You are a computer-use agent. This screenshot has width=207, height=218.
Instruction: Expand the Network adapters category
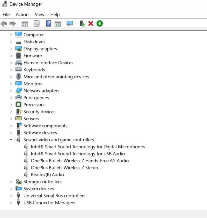[x=11, y=91]
